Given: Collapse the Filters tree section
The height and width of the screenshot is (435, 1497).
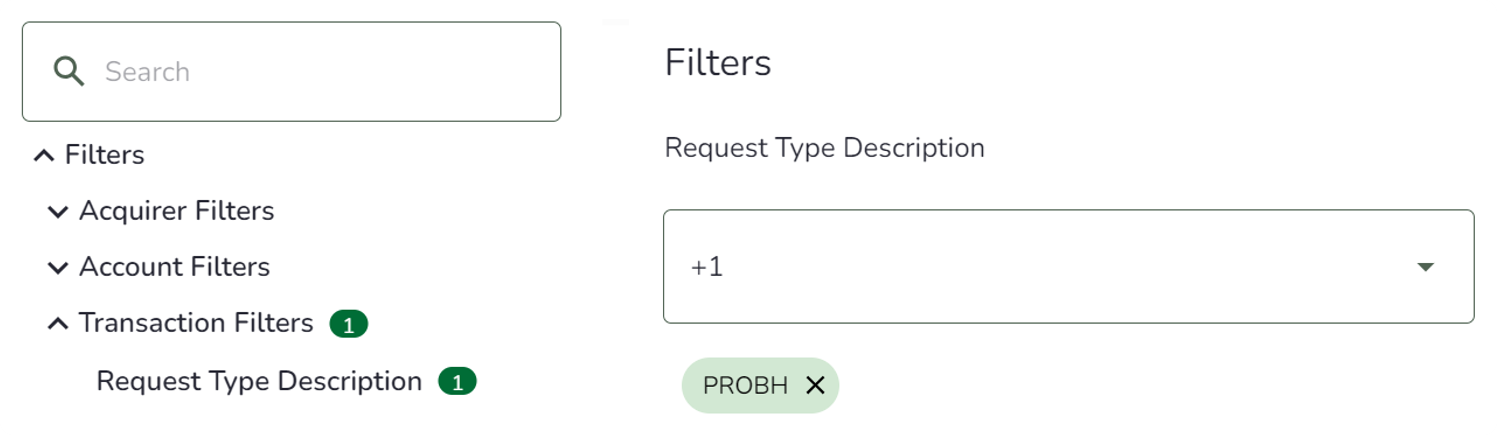Looking at the screenshot, I should pyautogui.click(x=44, y=155).
